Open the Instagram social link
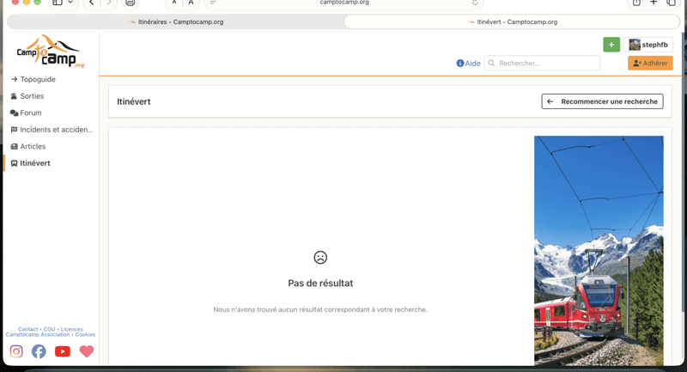The height and width of the screenshot is (372, 687). click(16, 351)
